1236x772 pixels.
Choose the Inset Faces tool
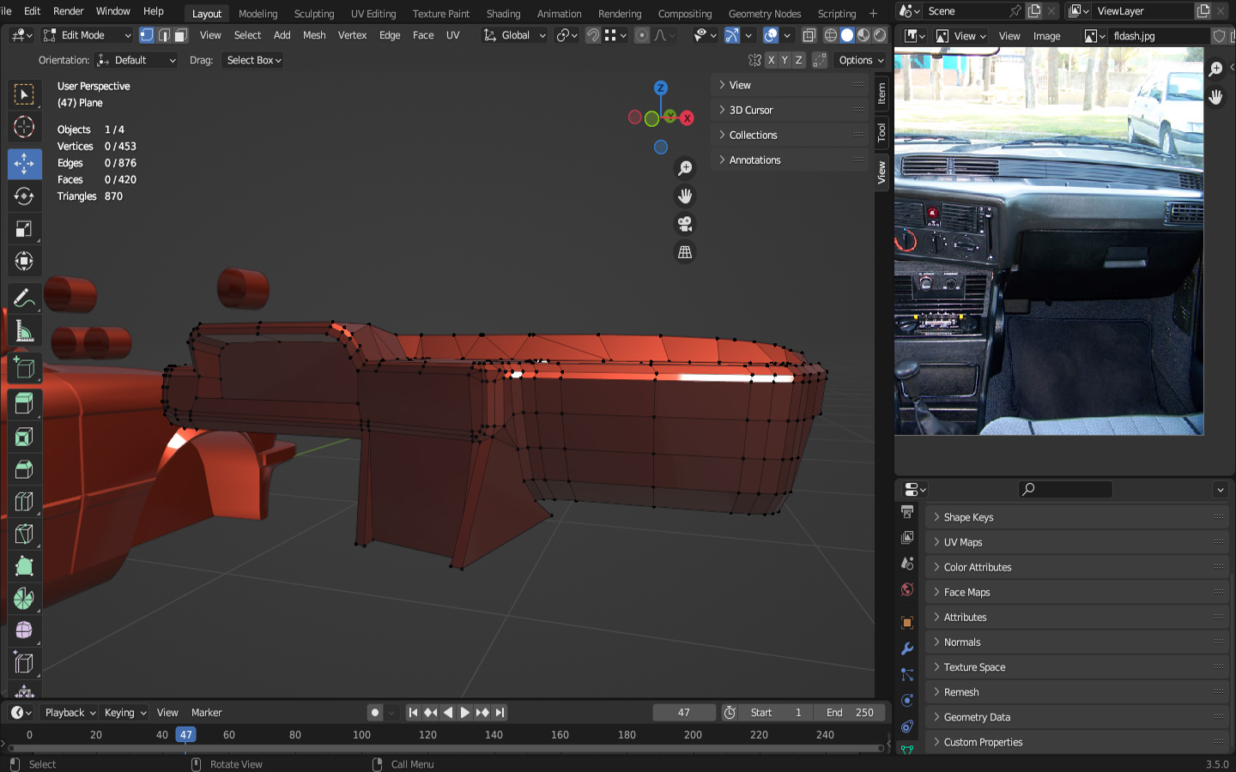point(24,437)
